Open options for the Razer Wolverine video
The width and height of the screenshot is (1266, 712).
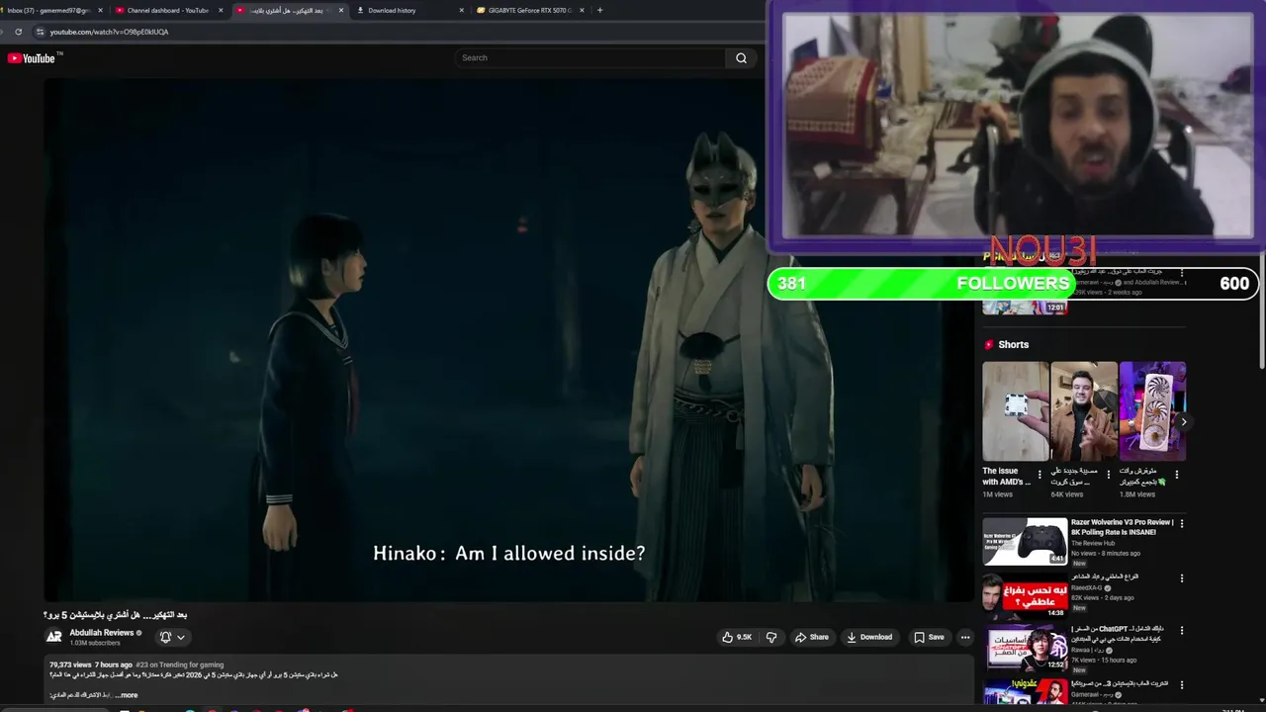pyautogui.click(x=1181, y=523)
